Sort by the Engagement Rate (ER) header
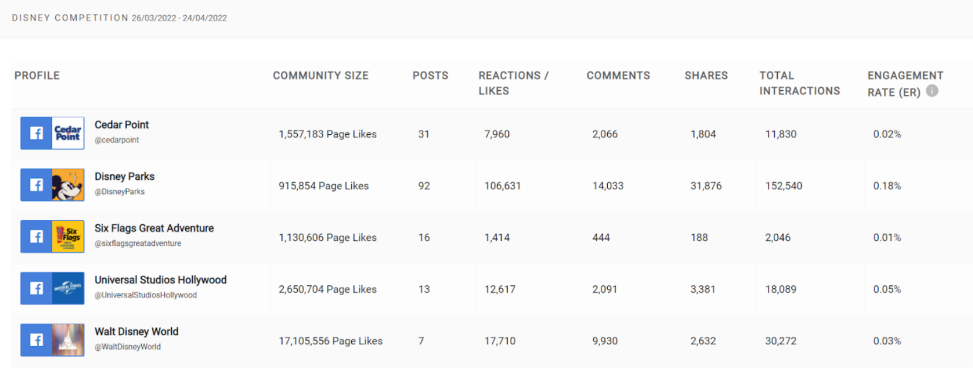973x369 pixels. tap(905, 84)
